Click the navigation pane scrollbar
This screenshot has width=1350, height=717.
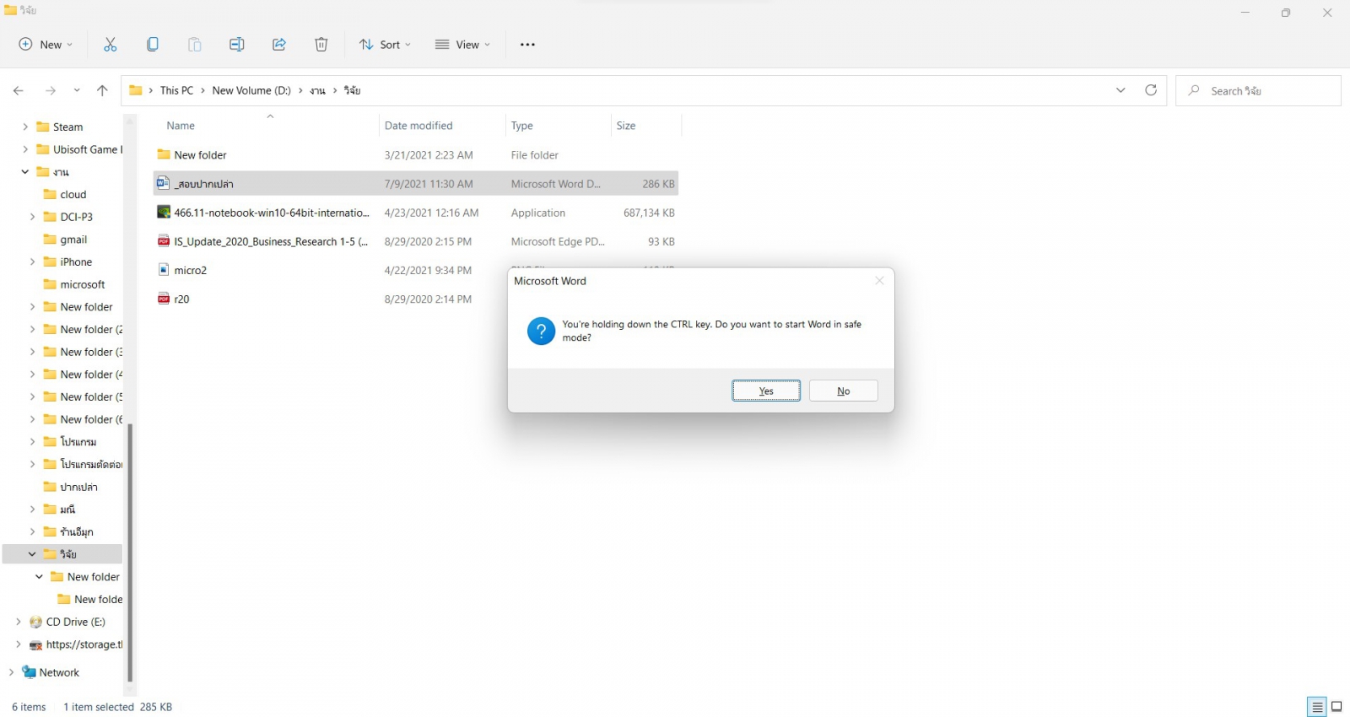coord(130,553)
